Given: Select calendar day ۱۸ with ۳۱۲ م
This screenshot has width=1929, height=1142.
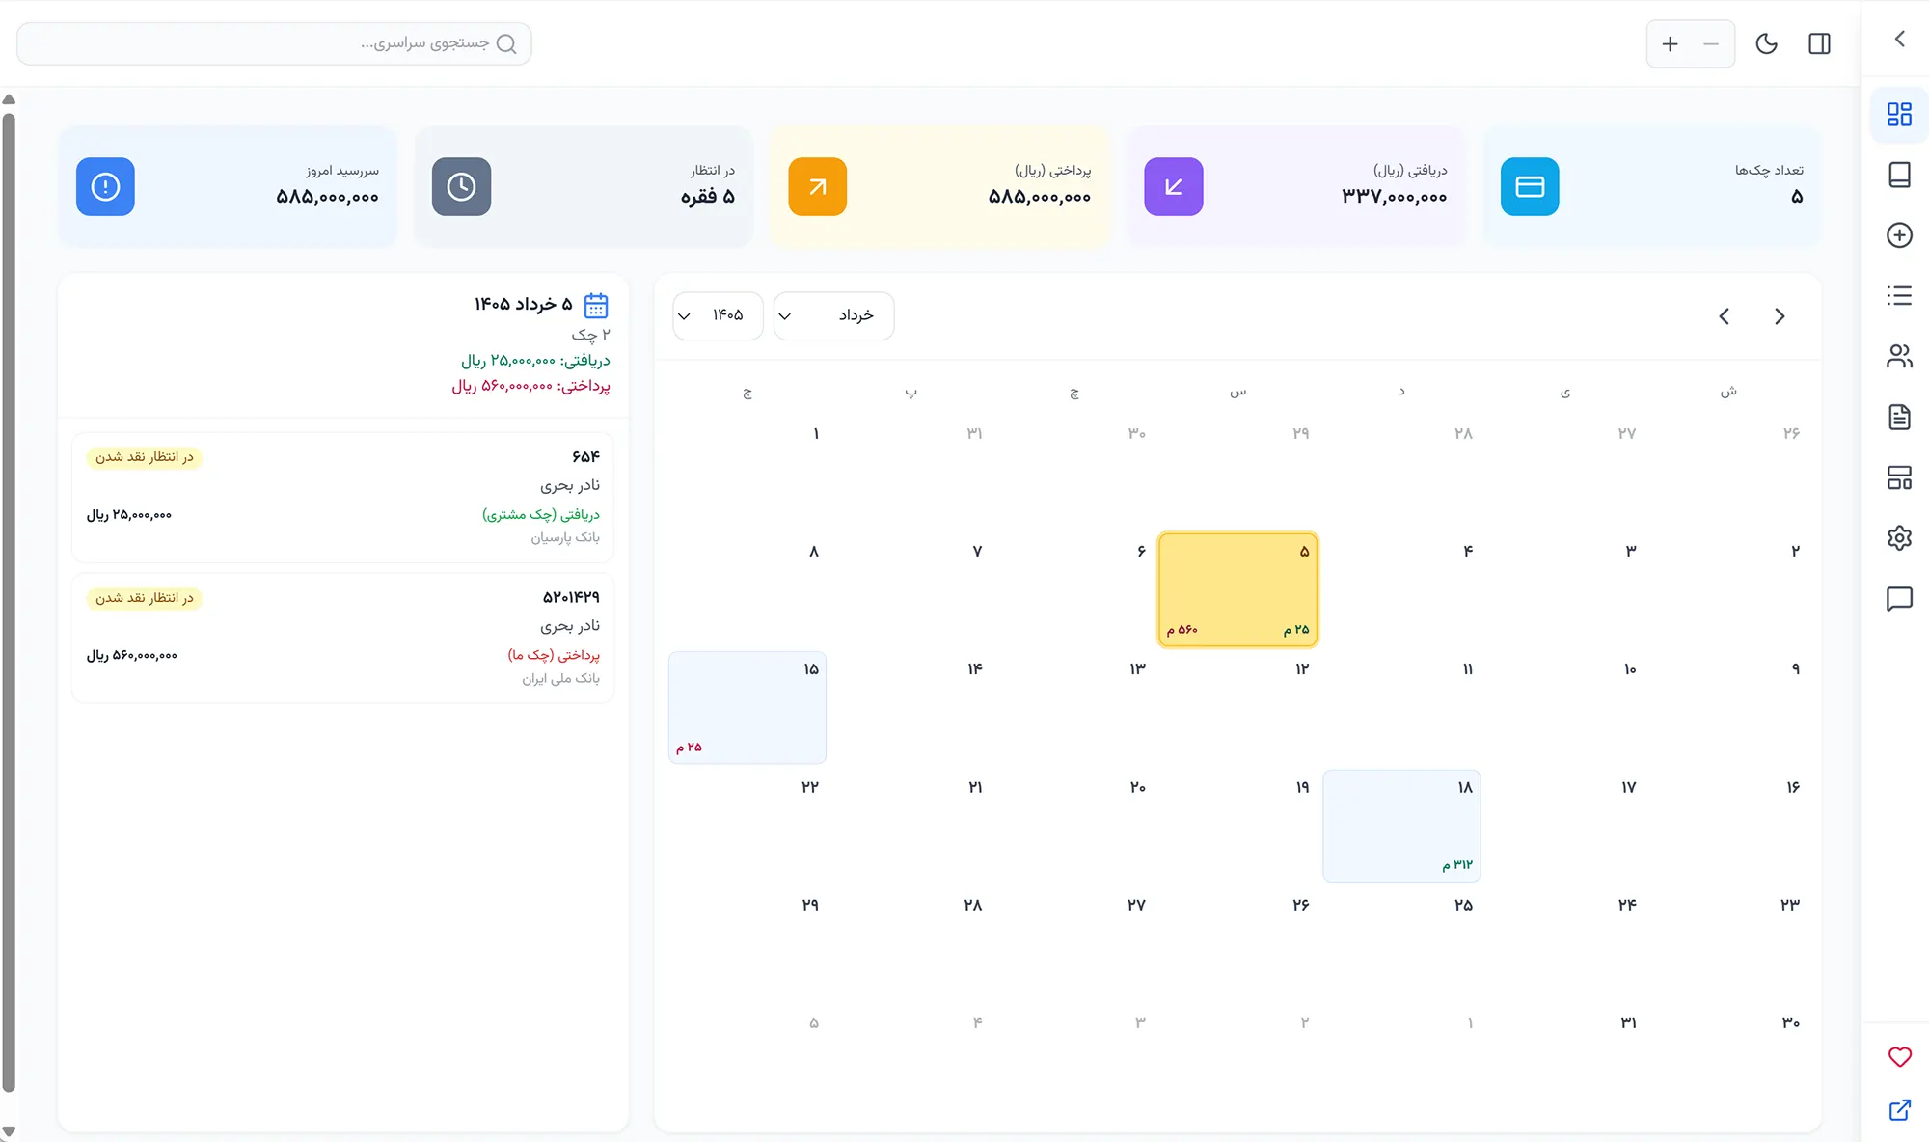Looking at the screenshot, I should coord(1401,826).
